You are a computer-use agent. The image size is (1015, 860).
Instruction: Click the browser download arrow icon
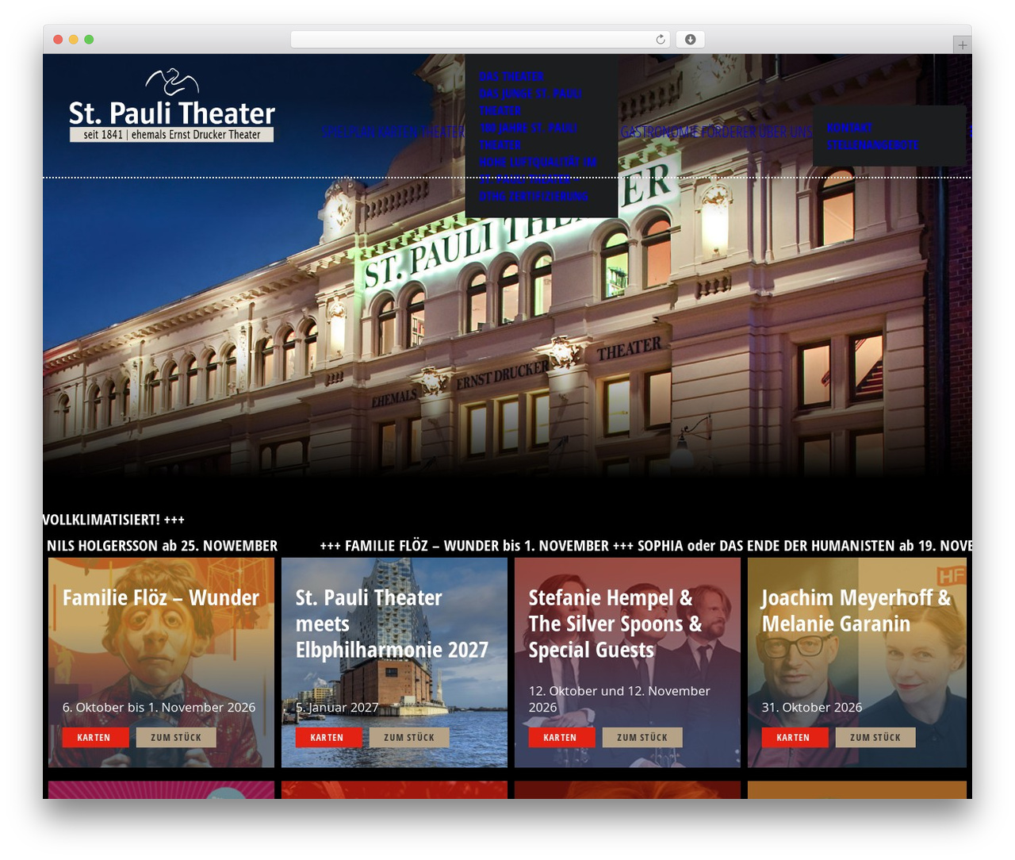[x=690, y=40]
